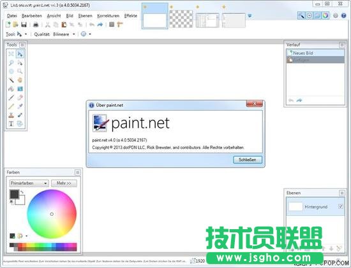Click the Print icon in the toolbar
Image resolution: width=351 pixels, height=268 pixels.
tap(36, 25)
